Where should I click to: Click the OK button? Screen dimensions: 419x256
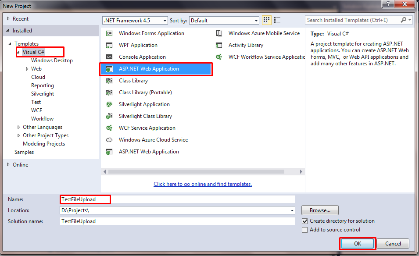click(358, 244)
